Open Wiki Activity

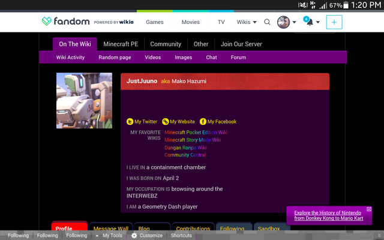coord(70,58)
